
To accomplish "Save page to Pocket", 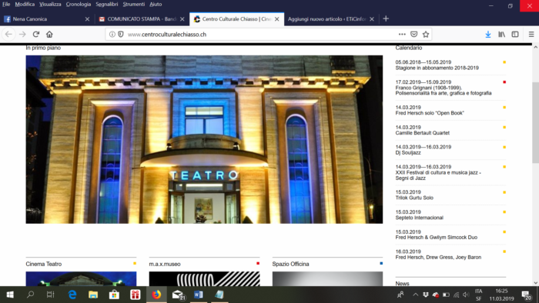I will coord(414,35).
